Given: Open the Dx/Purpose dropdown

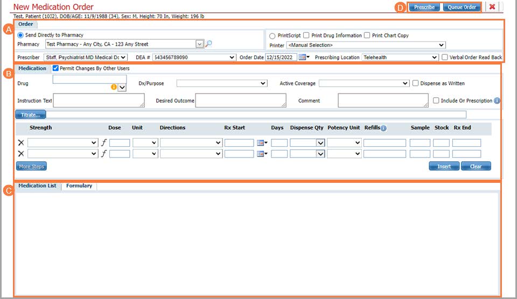Looking at the screenshot, I should (221, 83).
